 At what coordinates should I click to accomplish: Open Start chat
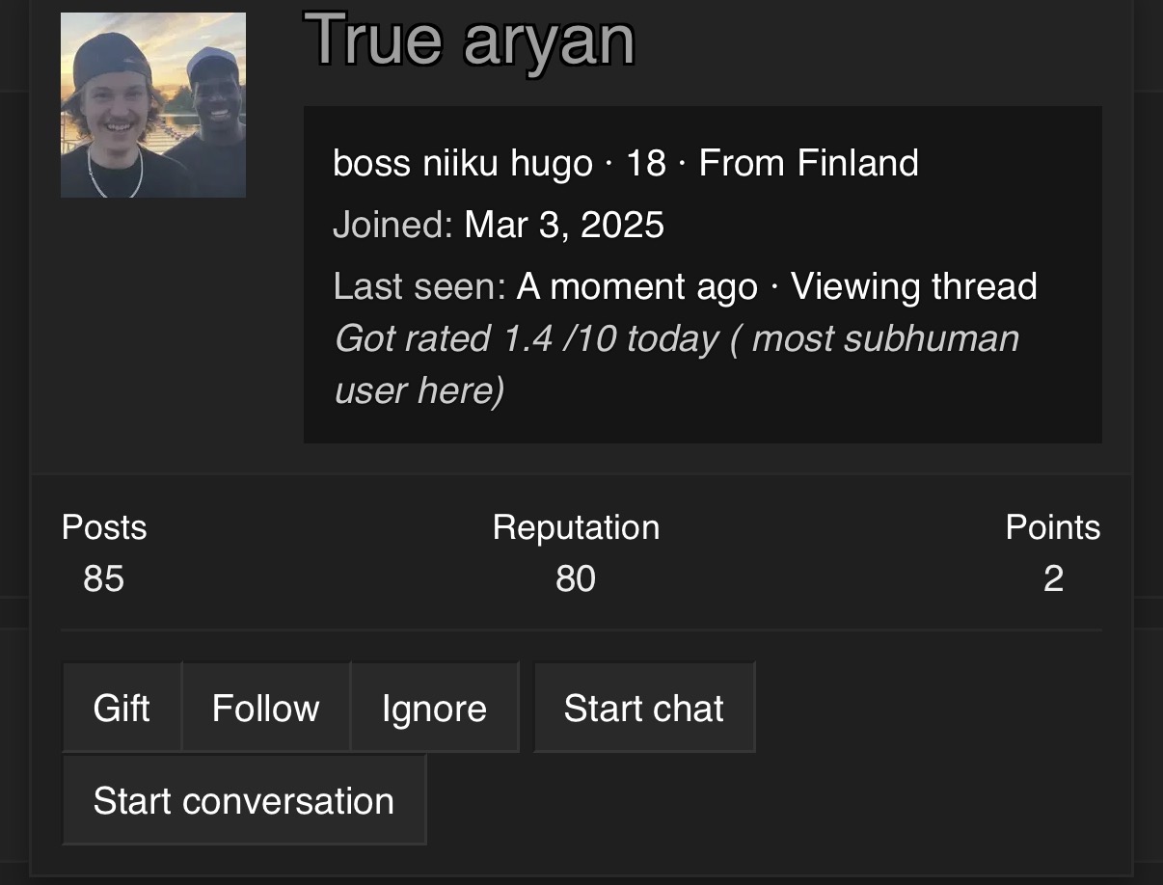(643, 709)
